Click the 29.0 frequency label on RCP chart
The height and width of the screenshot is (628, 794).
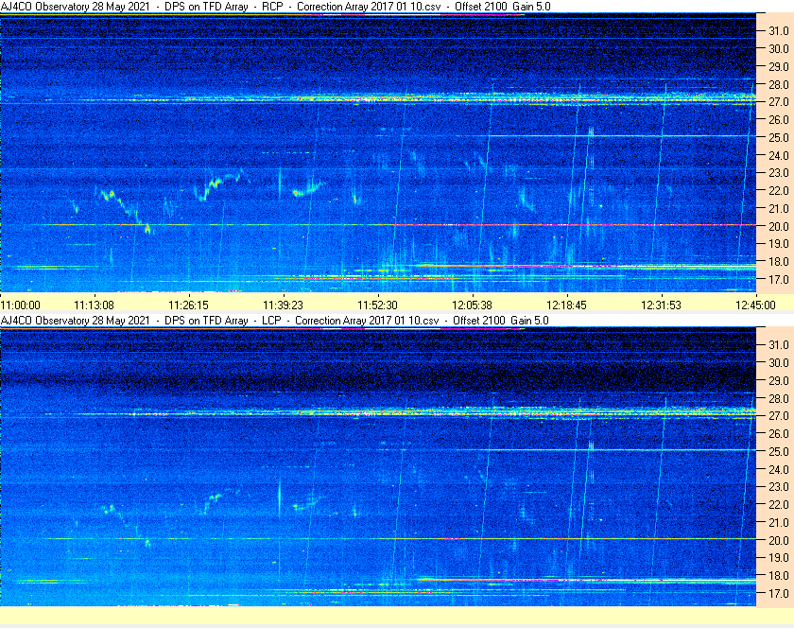pyautogui.click(x=779, y=67)
